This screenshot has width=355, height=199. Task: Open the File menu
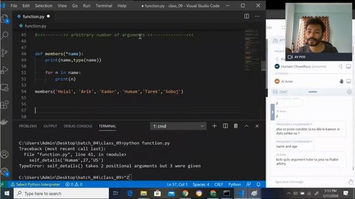tap(14, 6)
